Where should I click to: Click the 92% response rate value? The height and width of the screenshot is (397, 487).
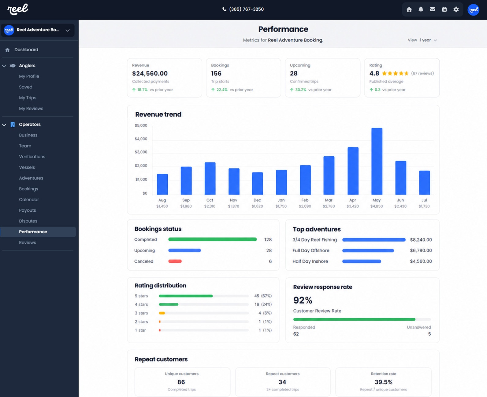[303, 300]
